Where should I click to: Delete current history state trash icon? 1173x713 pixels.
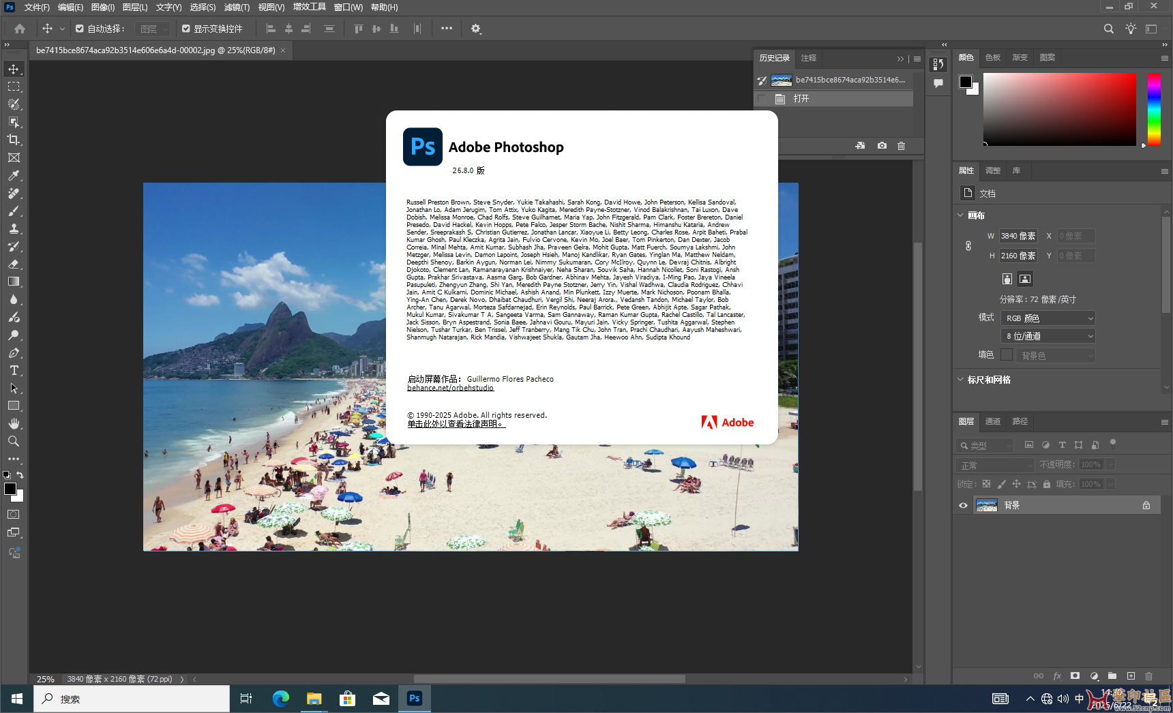[901, 146]
